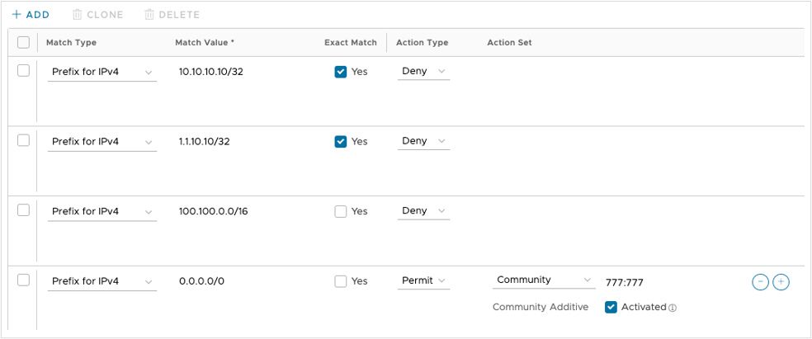Image resolution: width=812 pixels, height=339 pixels.
Task: Open the Community action set dropdown
Action: click(544, 280)
